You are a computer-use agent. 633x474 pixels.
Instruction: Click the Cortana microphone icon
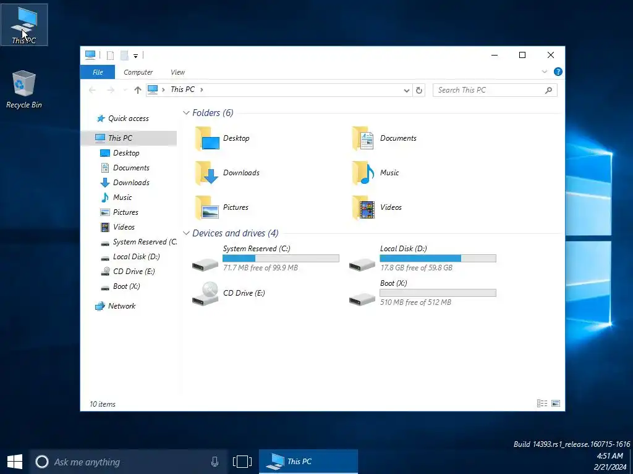(215, 462)
